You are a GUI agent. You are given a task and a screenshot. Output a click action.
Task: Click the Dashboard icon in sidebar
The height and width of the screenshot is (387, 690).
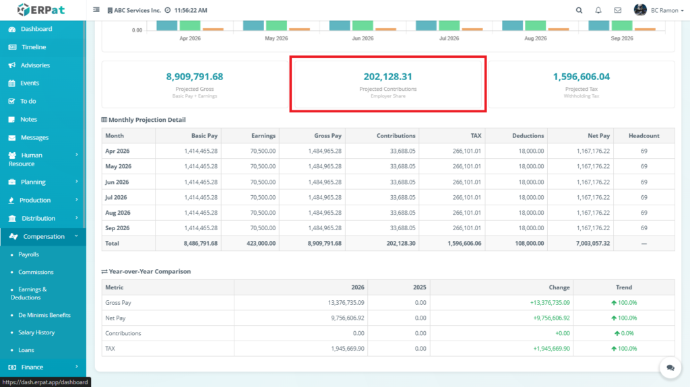pos(12,29)
